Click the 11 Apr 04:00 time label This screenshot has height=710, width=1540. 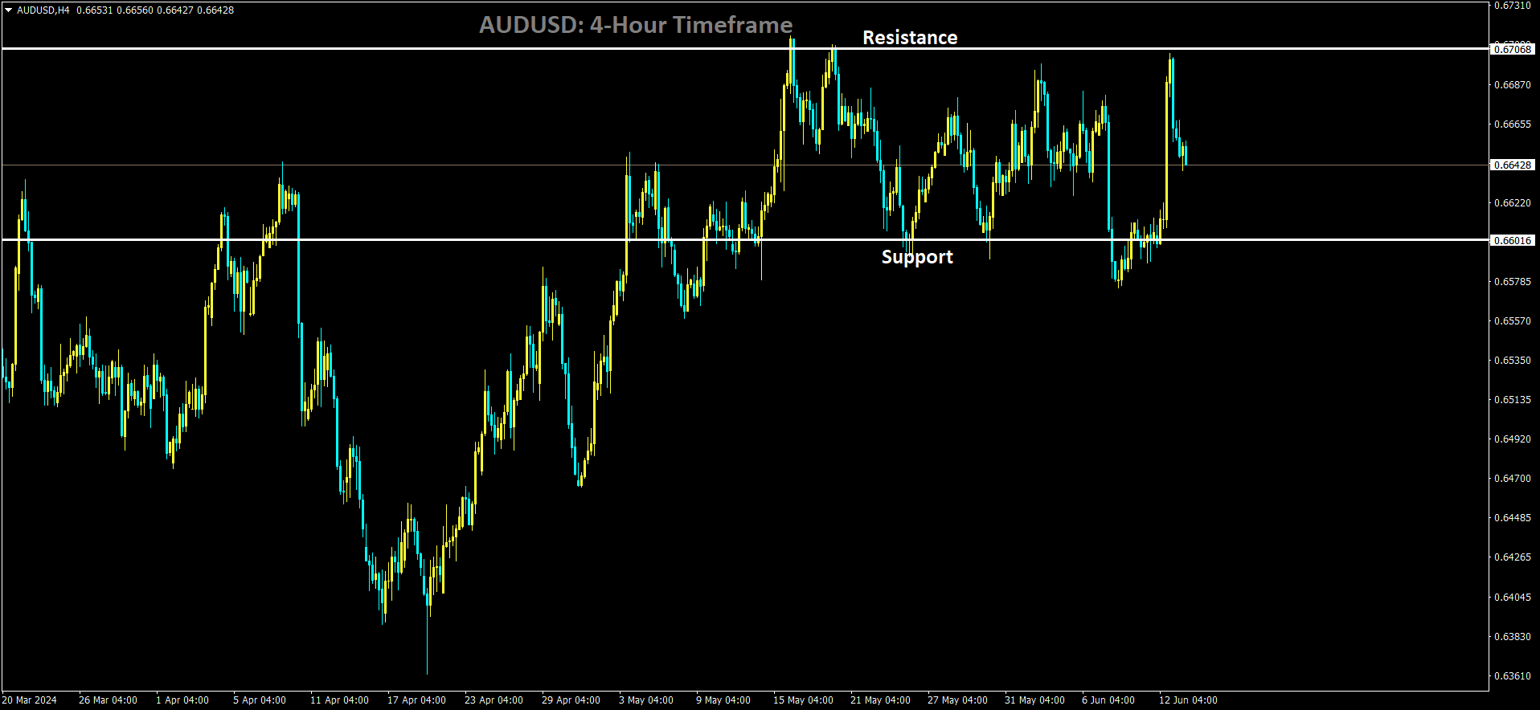[x=339, y=700]
